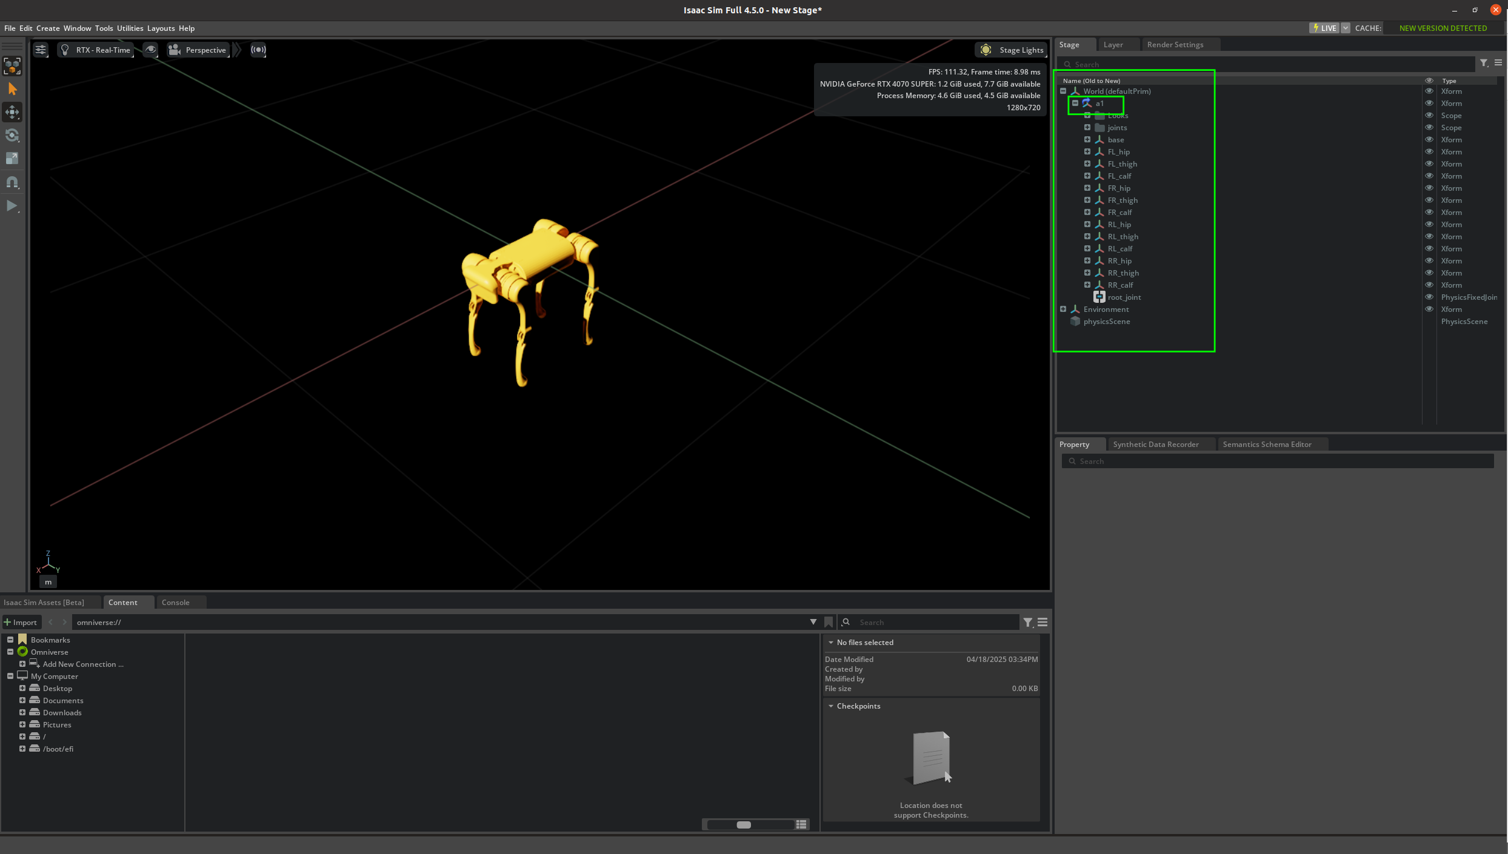
Task: Click the Property panel search field
Action: [1278, 462]
